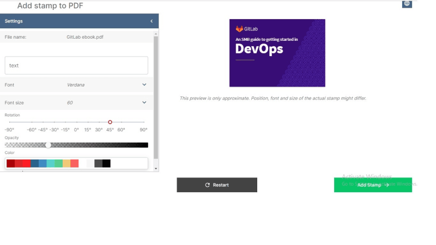Click the file name GitLab ebook.pdf
This screenshot has width=436, height=245.
click(85, 37)
